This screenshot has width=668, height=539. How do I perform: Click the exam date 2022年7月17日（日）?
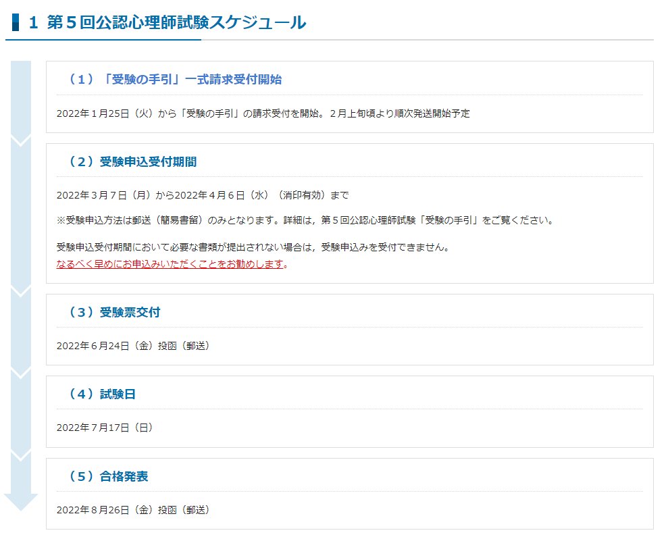pos(105,428)
